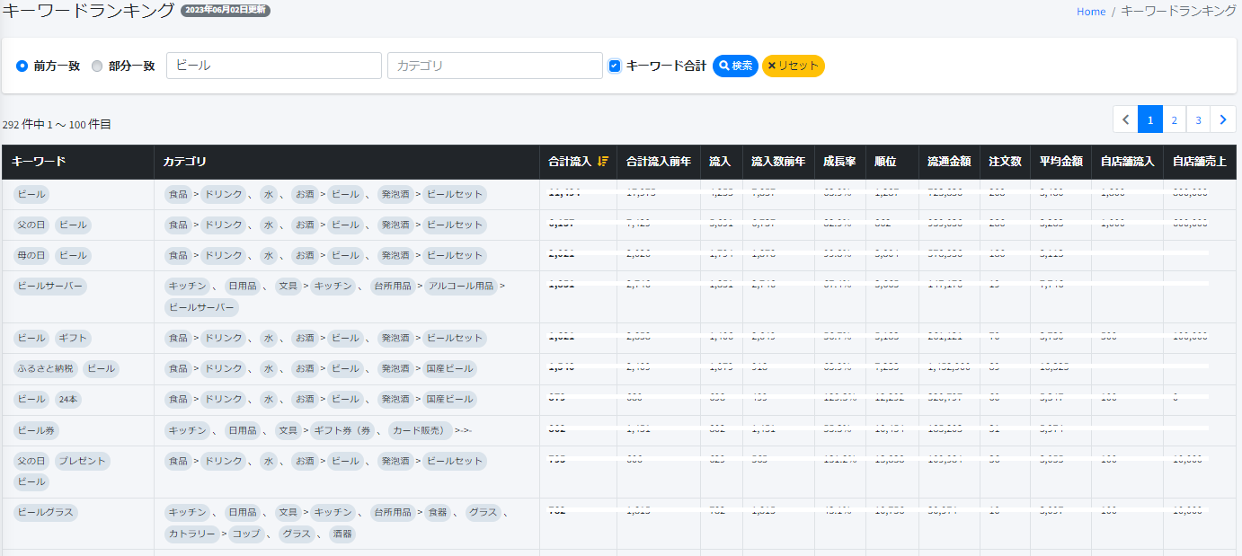Image resolution: width=1242 pixels, height=556 pixels.
Task: Click the コップ category tag
Action: [x=245, y=534]
